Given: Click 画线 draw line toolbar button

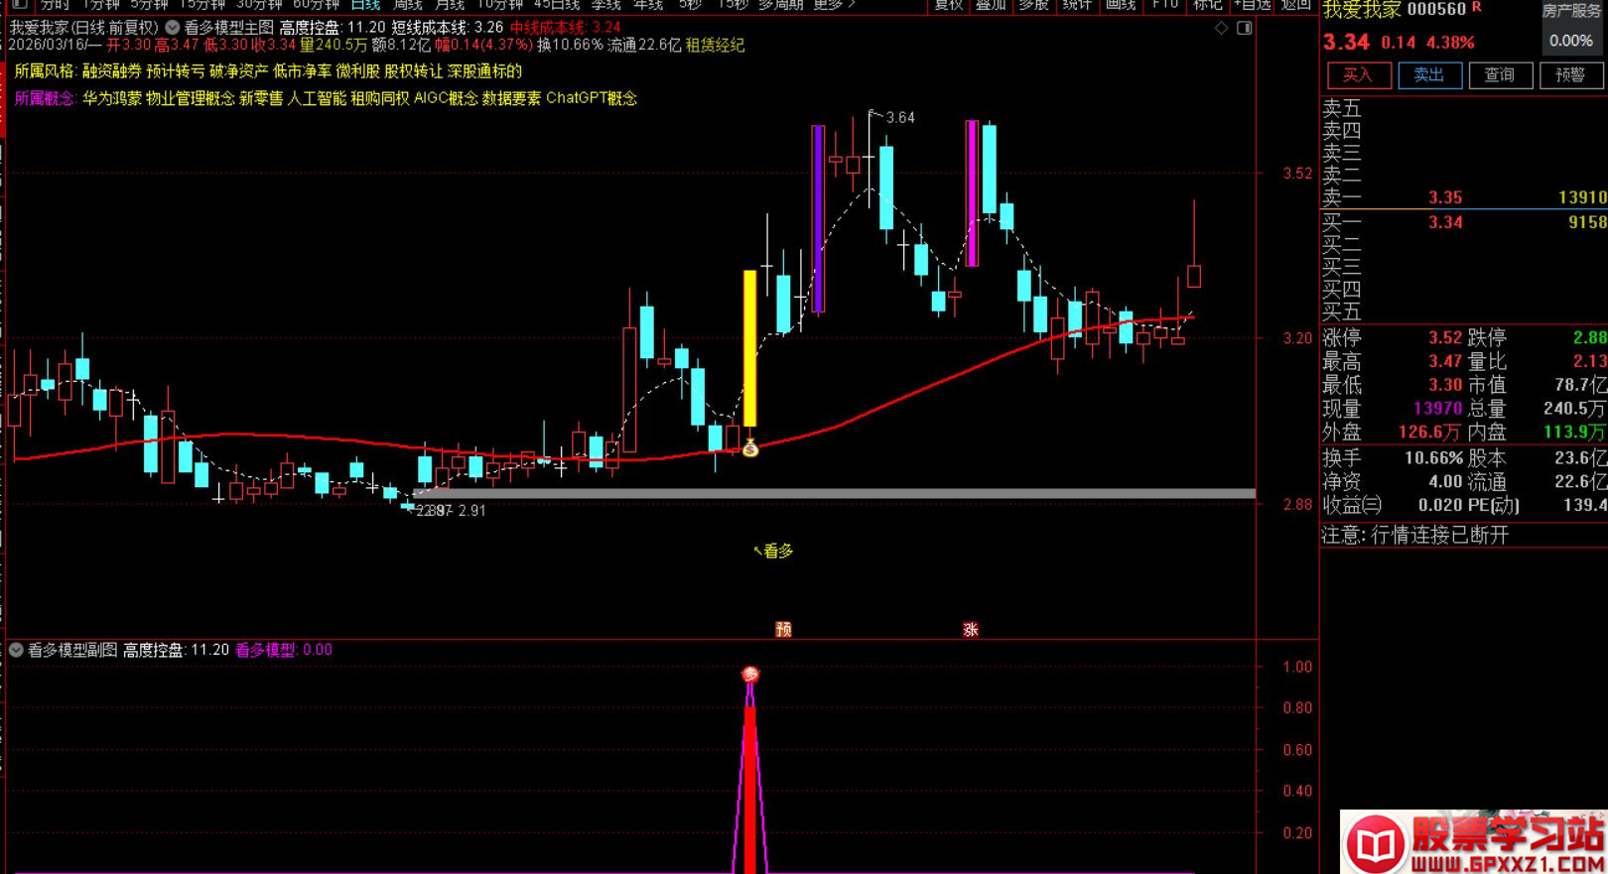Looking at the screenshot, I should coord(1120,5).
